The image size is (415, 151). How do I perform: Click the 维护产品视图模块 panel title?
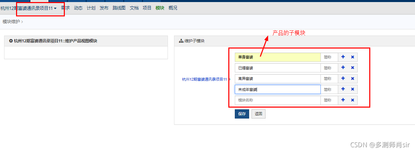[55, 41]
